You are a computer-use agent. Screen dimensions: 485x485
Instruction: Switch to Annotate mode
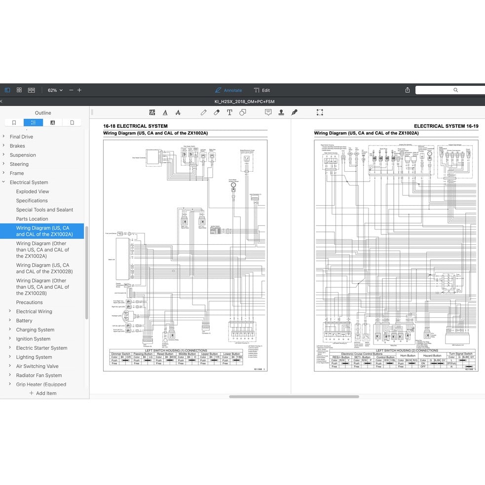point(228,90)
